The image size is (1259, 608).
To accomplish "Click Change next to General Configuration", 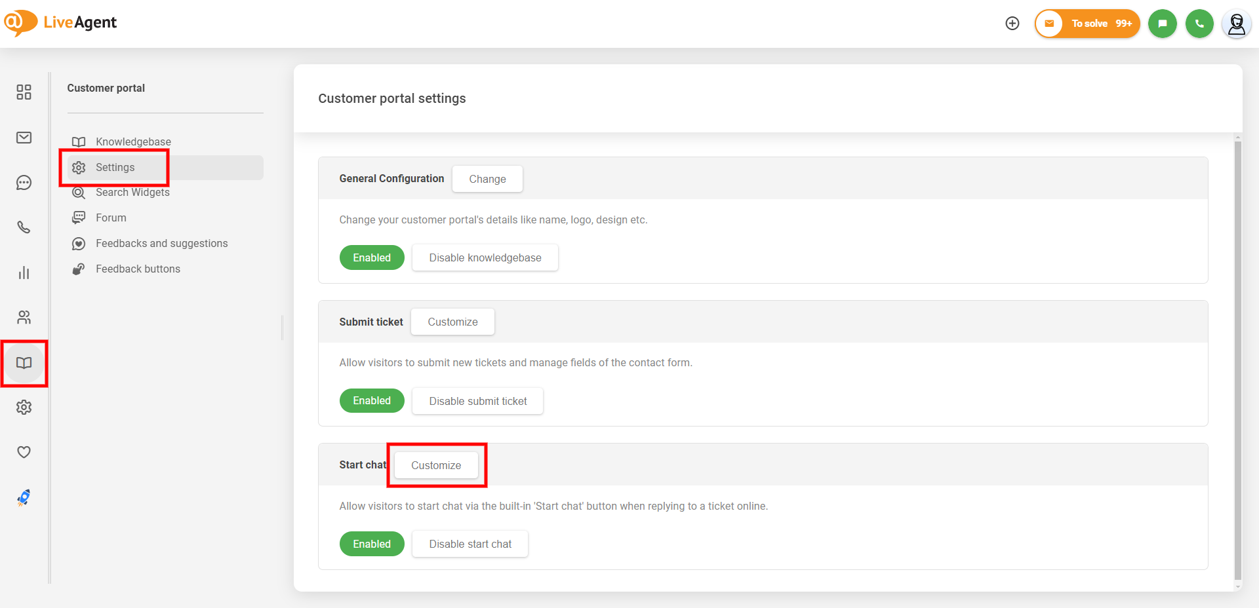I will tap(487, 179).
